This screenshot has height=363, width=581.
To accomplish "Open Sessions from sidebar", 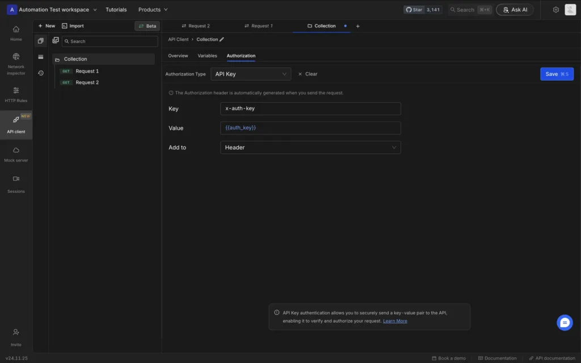I will 16,184.
